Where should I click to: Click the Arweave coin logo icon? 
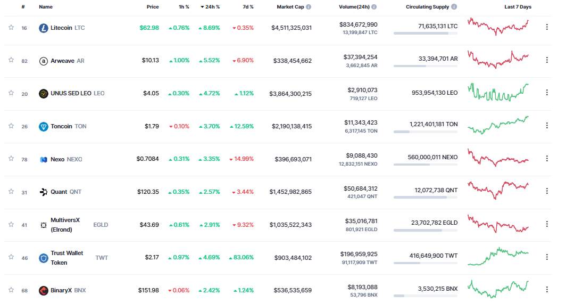43,61
